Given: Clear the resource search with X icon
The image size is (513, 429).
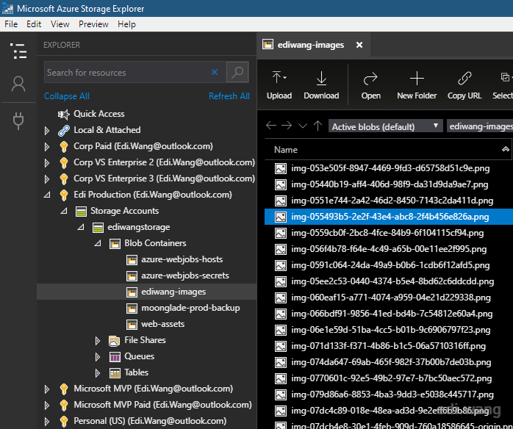Looking at the screenshot, I should [x=215, y=72].
